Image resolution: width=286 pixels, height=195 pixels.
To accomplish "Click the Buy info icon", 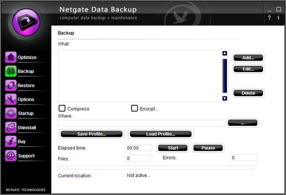I will coord(11,142).
